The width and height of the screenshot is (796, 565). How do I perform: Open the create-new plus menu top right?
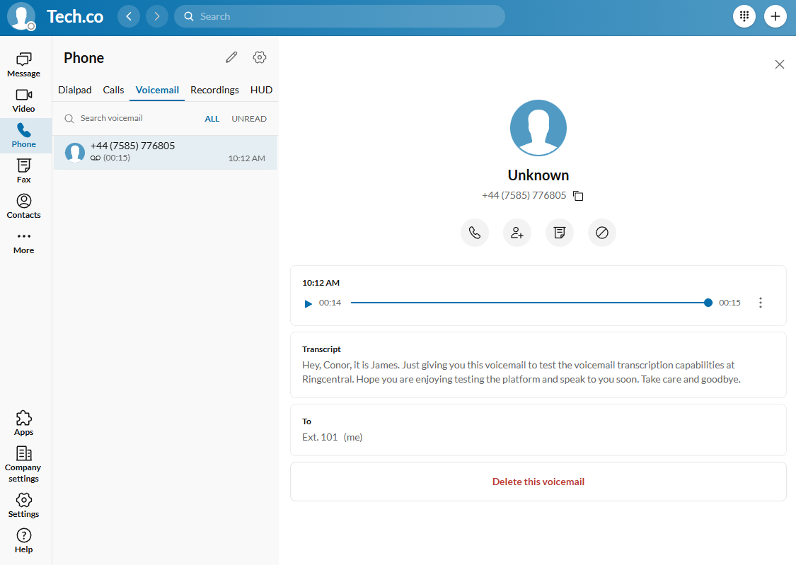[775, 16]
